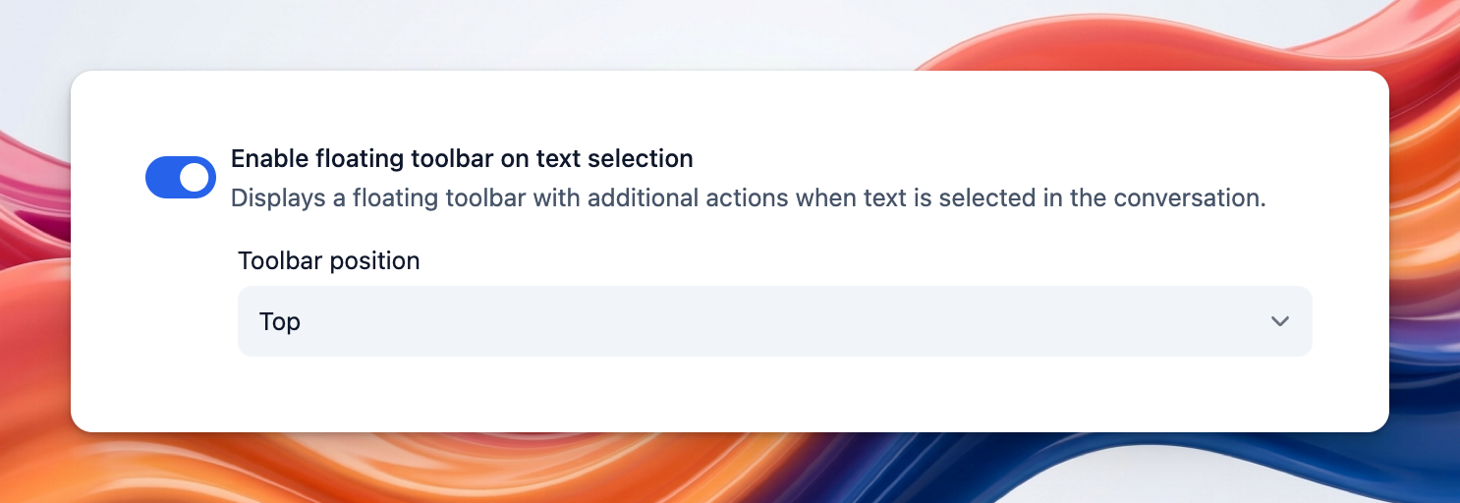
Task: Expand the toolbar position combo box
Action: tap(774, 321)
